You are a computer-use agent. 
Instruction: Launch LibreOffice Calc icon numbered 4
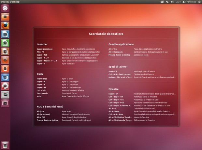coord(5,43)
